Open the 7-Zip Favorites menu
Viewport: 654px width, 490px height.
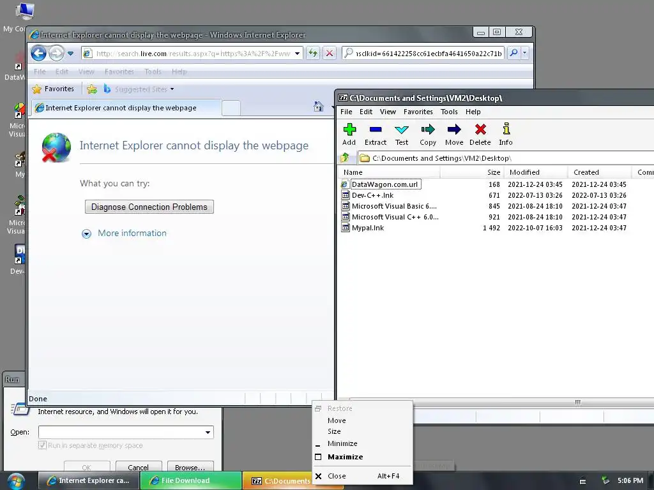click(418, 112)
